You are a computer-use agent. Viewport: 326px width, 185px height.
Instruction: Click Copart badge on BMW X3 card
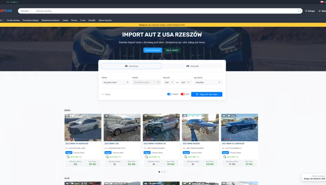(x=225, y=152)
